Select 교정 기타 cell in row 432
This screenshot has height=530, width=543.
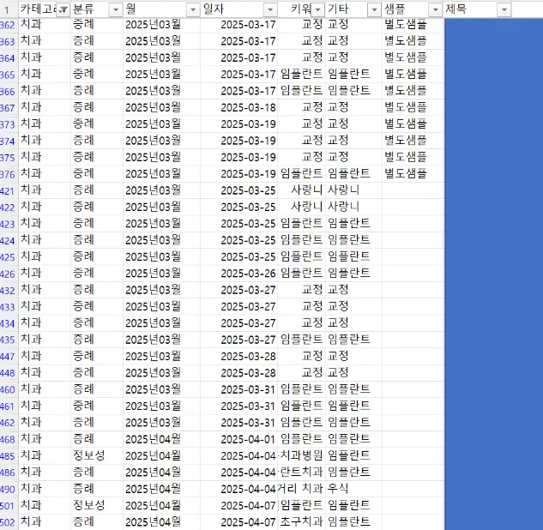(x=353, y=290)
